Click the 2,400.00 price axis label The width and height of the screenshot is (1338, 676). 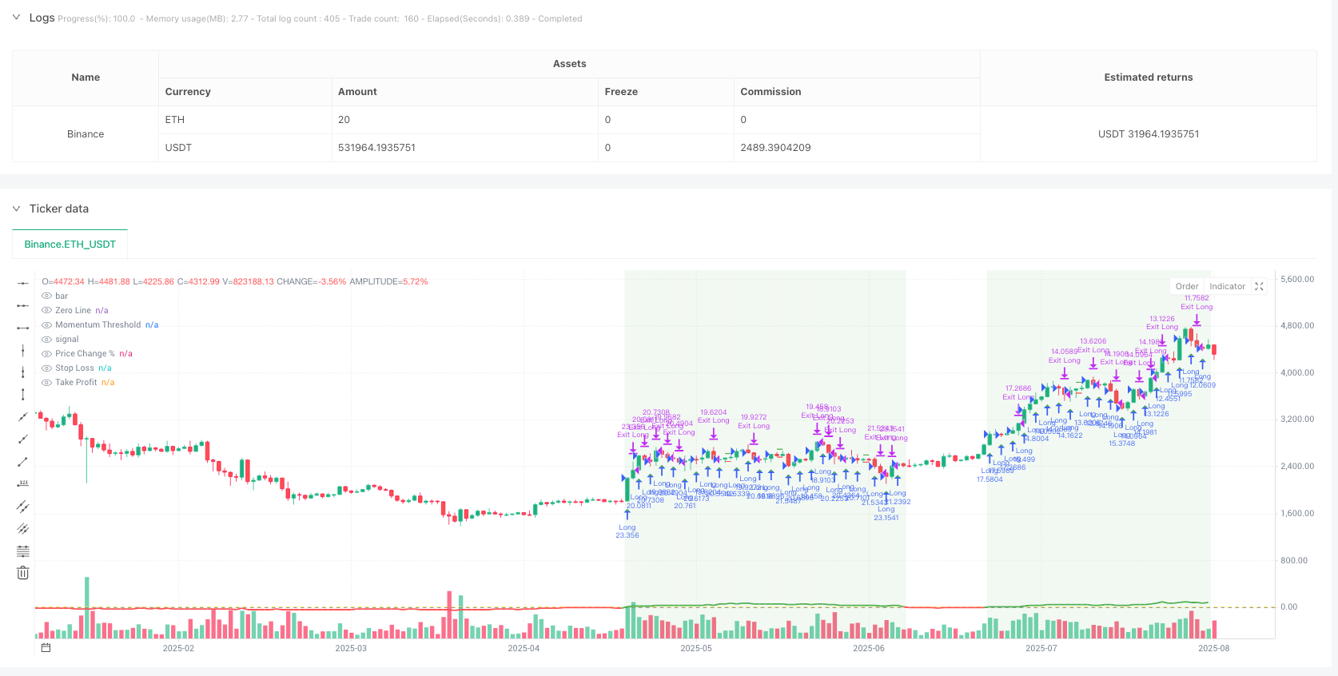(1297, 467)
